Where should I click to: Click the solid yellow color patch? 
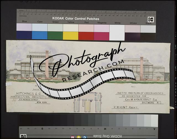[x=71, y=36]
